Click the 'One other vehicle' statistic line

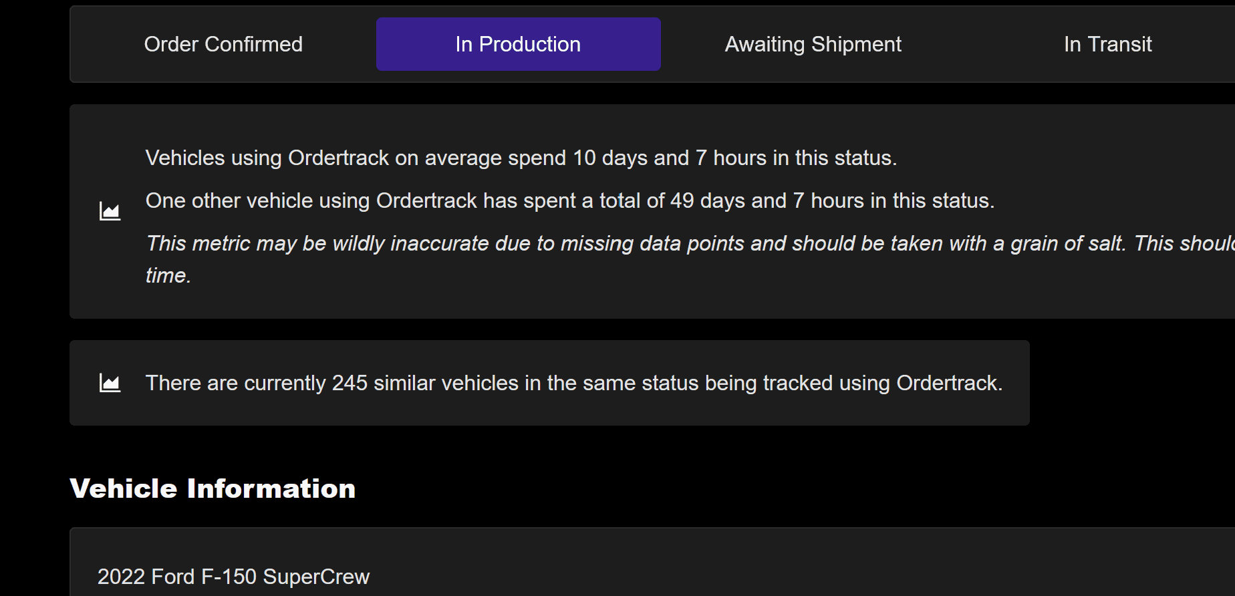click(x=569, y=201)
